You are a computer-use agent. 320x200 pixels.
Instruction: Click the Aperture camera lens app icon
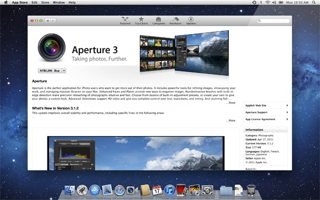coord(52,47)
